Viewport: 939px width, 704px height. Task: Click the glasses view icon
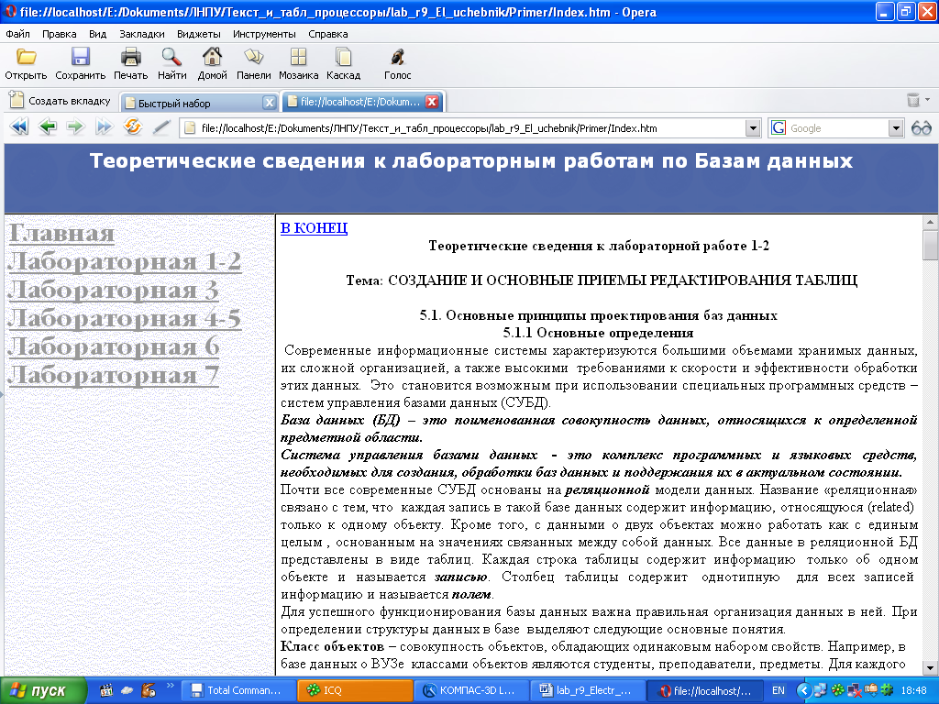[921, 128]
